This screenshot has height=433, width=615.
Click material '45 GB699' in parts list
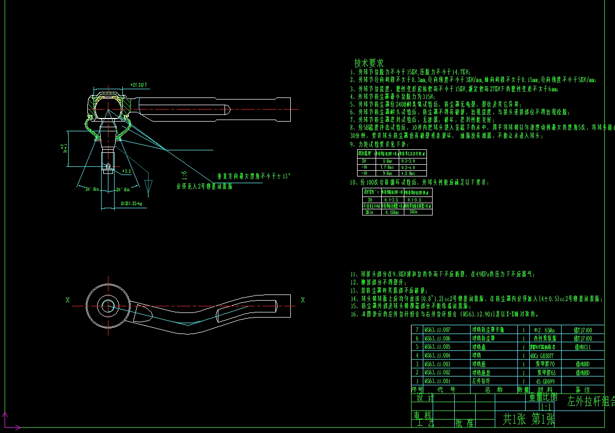tap(545, 381)
